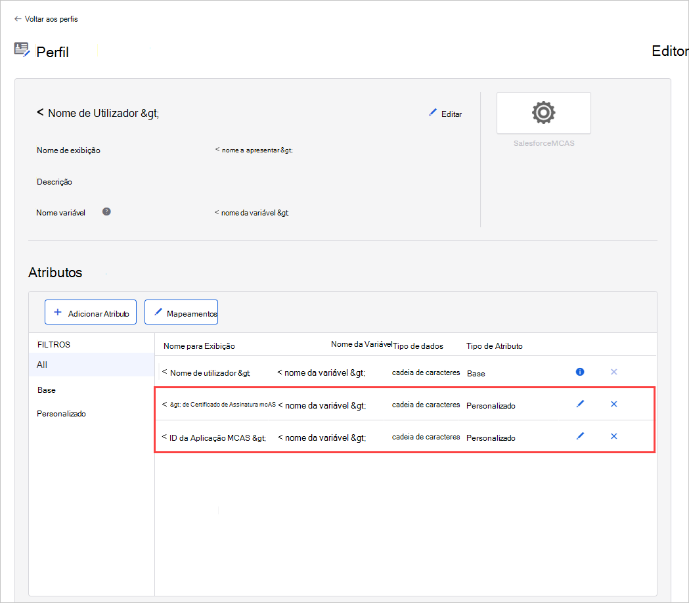The image size is (689, 603).
Task: Open the SalesforceMCAS gear tile
Action: point(544,113)
